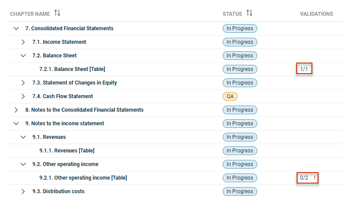Collapse 9.1. Revenues section

click(23, 137)
